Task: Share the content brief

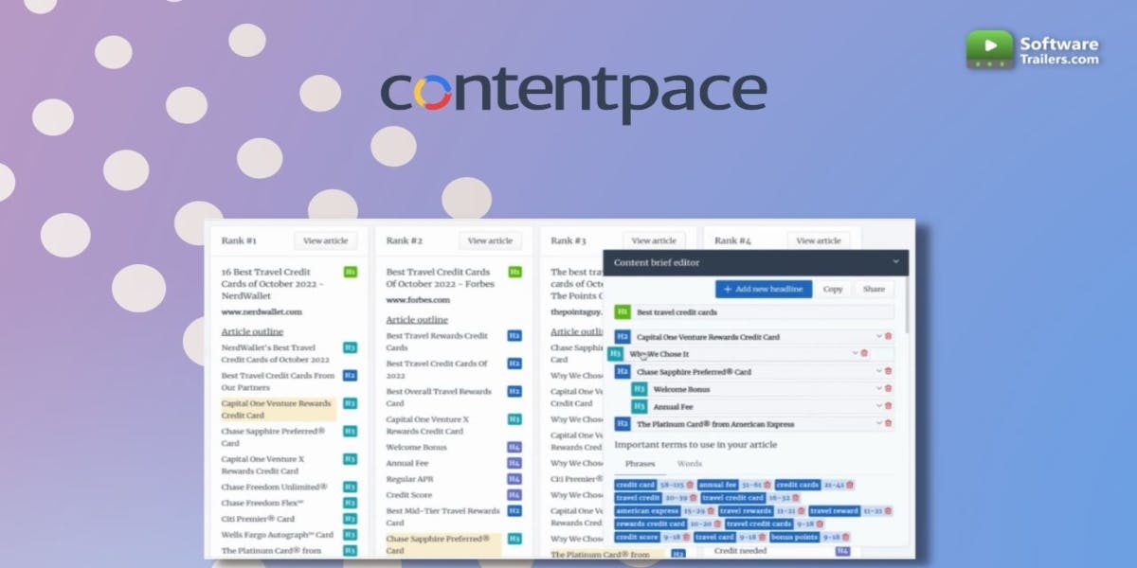Action: (x=874, y=289)
